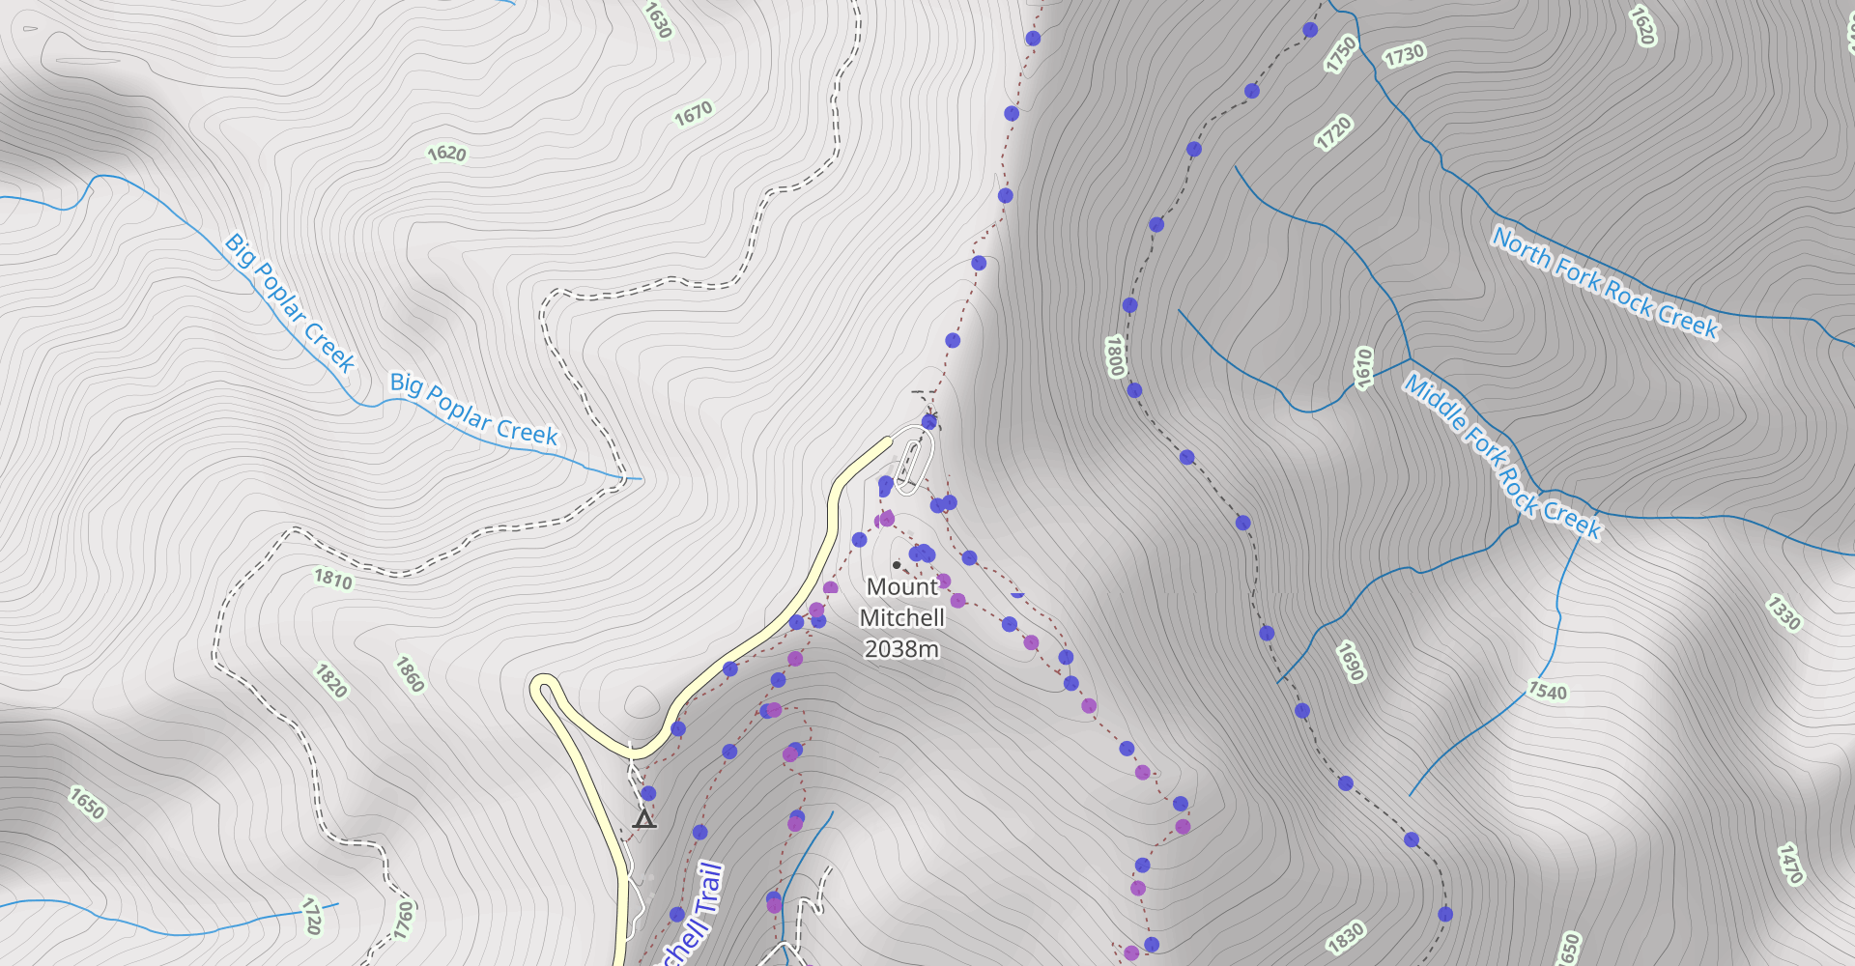Select the 1330 contour elevation label

click(x=1784, y=612)
